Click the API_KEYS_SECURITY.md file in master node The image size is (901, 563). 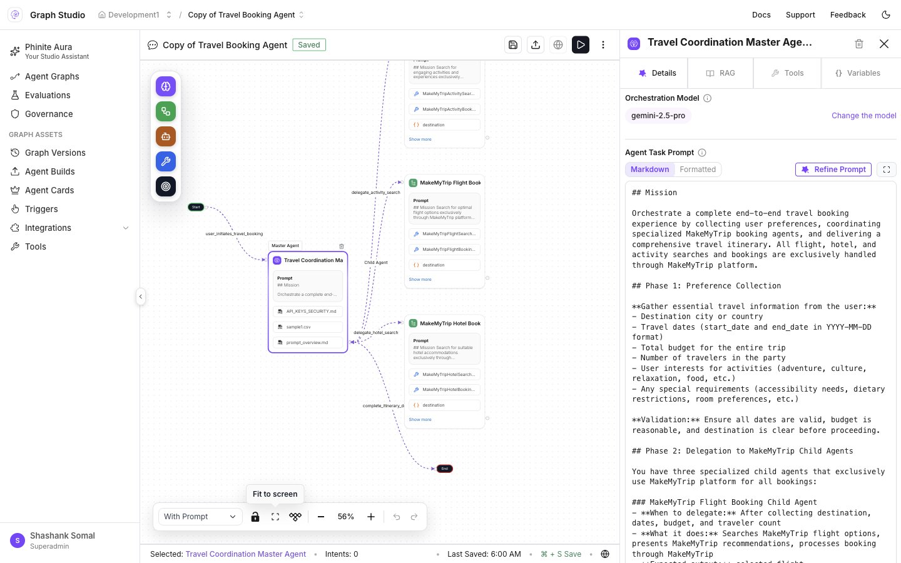tap(308, 311)
